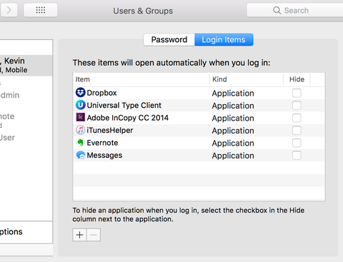The width and height of the screenshot is (343, 262).
Task: Select the Evernote elephant icon
Action: click(81, 142)
